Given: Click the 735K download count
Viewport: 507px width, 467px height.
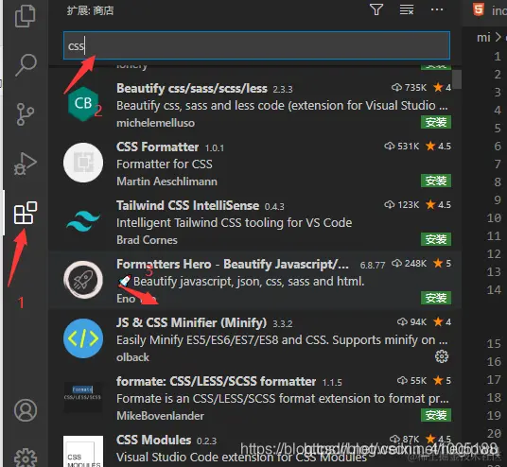Looking at the screenshot, I should pyautogui.click(x=409, y=88).
